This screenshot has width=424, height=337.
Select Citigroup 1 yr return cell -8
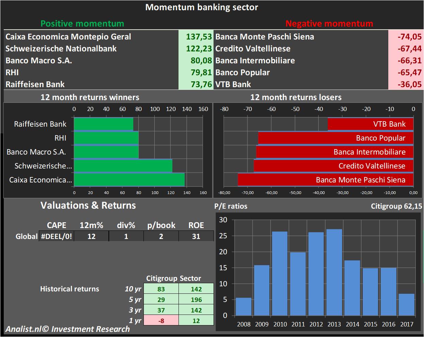pos(161,321)
